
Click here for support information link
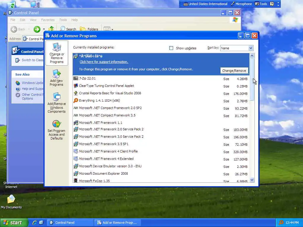104,62
